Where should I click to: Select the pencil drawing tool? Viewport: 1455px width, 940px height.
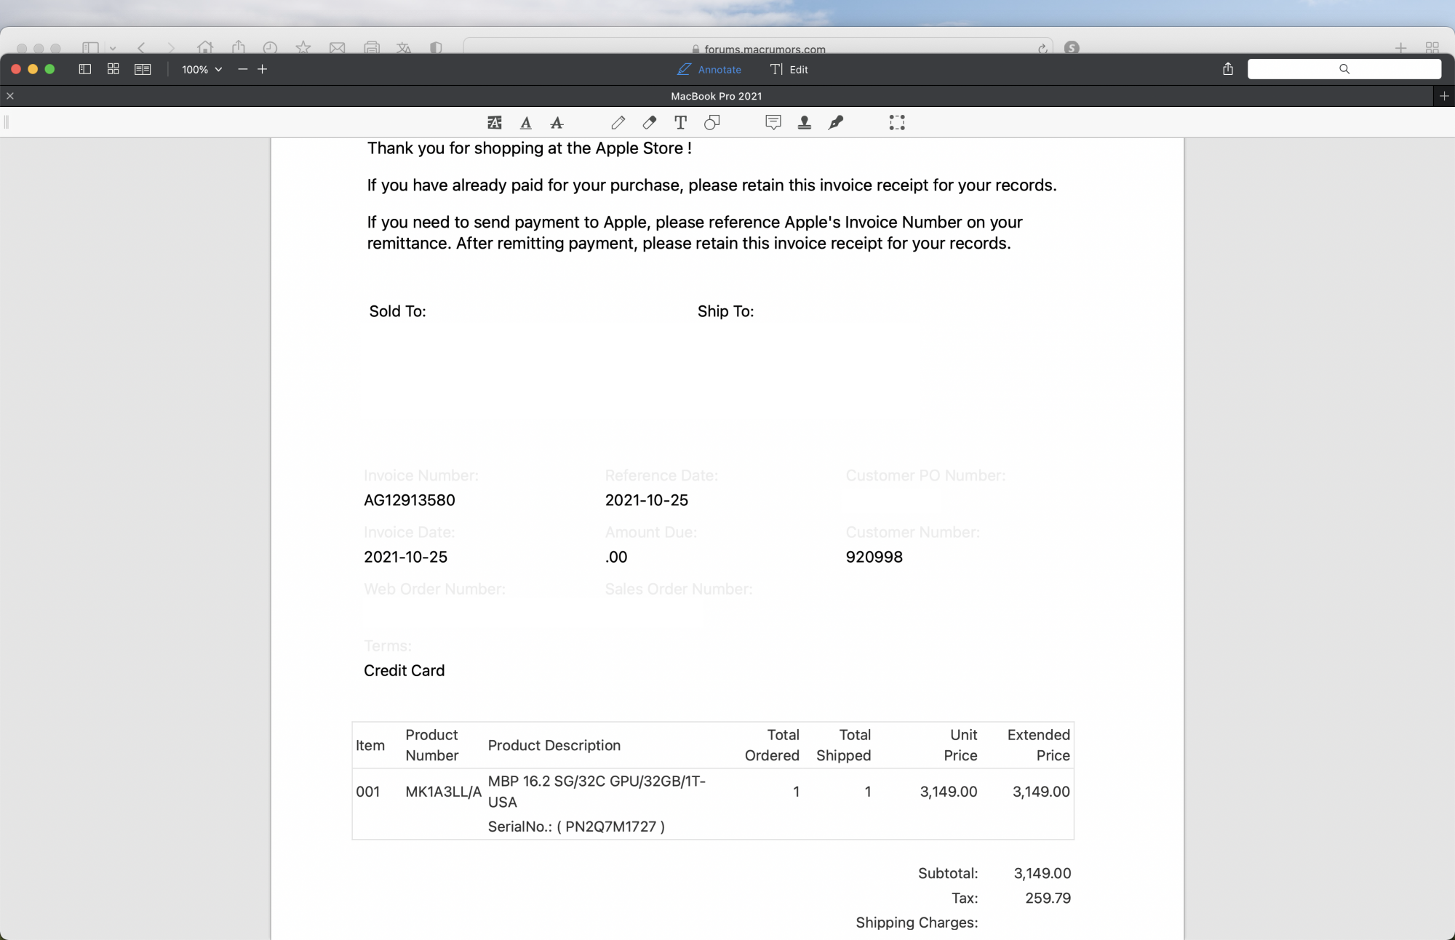(618, 123)
